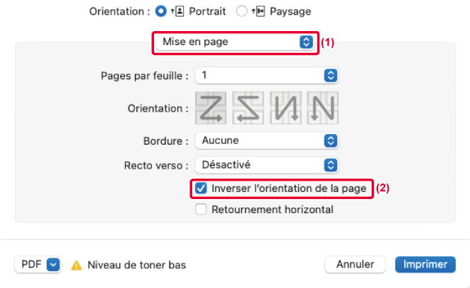Screen dimensions: 470x288
Task: Click the yellow toner warning icon
Action: (x=76, y=265)
